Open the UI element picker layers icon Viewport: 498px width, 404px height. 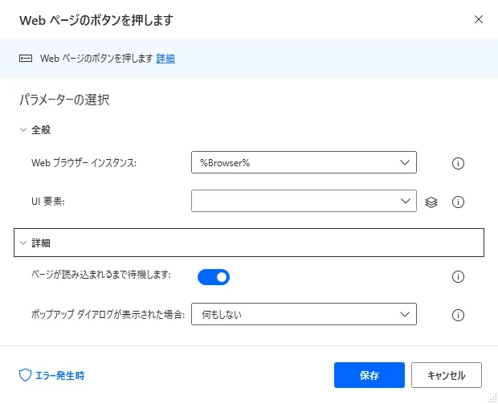click(431, 202)
